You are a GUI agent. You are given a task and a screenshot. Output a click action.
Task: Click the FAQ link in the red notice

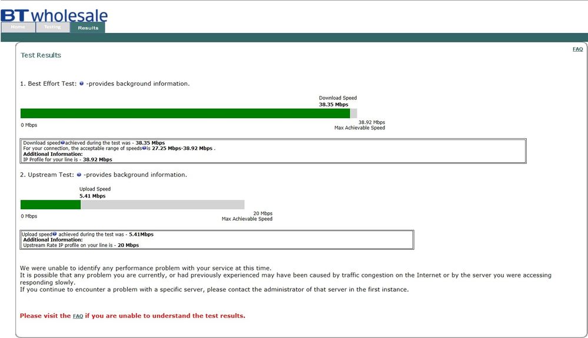(x=78, y=316)
